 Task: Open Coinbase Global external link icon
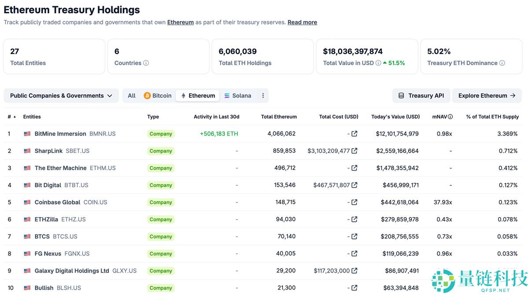pos(354,202)
